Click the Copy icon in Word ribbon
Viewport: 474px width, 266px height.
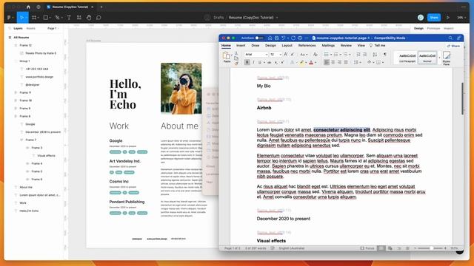(x=236, y=58)
